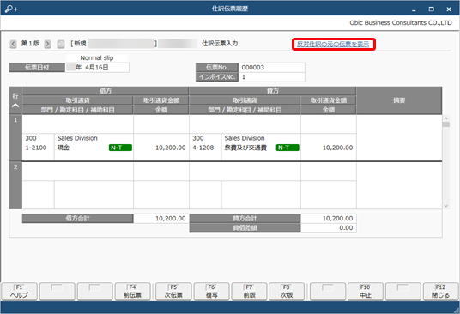This screenshot has height=314, width=460.
Task: Click debit department Sales Division
Action: (x=77, y=138)
